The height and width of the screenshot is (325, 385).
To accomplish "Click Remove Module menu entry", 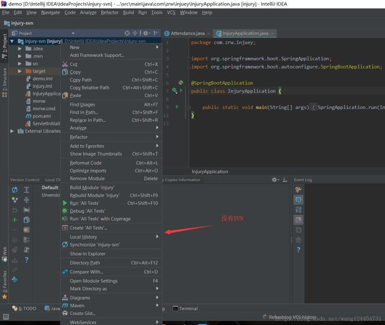I will tap(111, 179).
